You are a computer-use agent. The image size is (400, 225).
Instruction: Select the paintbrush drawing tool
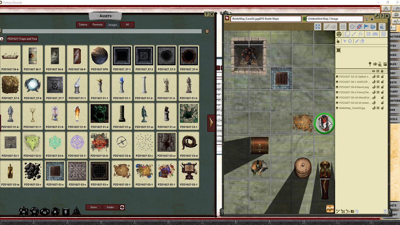[x=353, y=34]
